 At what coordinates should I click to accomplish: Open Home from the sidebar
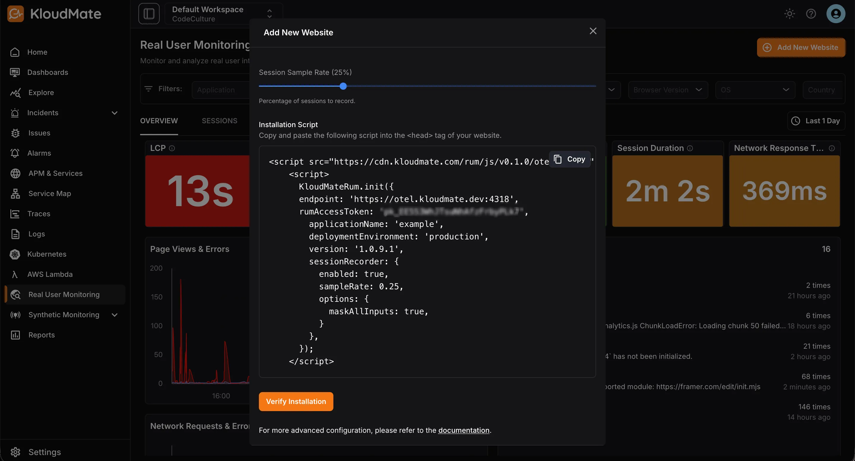point(37,52)
